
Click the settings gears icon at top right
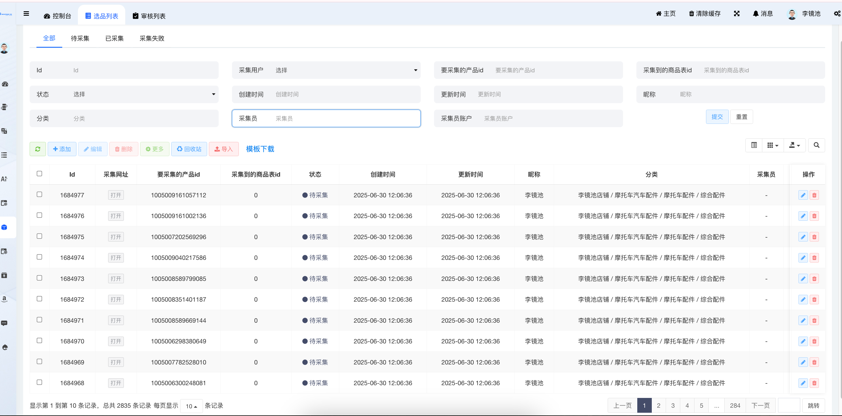[x=837, y=13]
